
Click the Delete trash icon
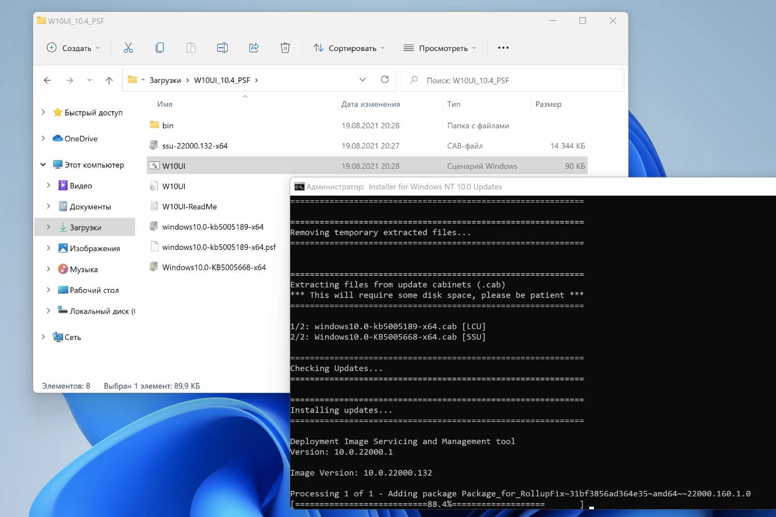[x=285, y=48]
